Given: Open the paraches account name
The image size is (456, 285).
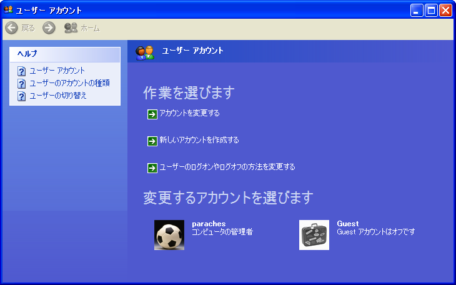Looking at the screenshot, I should click(209, 224).
